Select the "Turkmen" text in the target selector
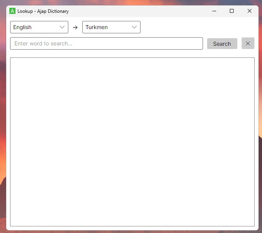Image resolution: width=262 pixels, height=233 pixels. pyautogui.click(x=97, y=27)
